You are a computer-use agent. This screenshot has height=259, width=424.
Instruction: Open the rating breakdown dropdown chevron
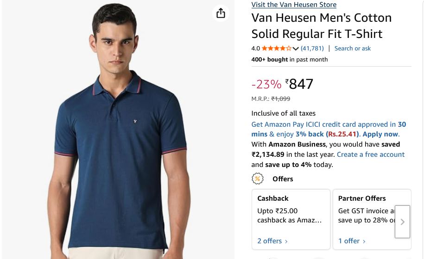point(296,49)
